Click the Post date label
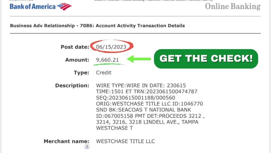The image size is (272, 153). (x=75, y=47)
